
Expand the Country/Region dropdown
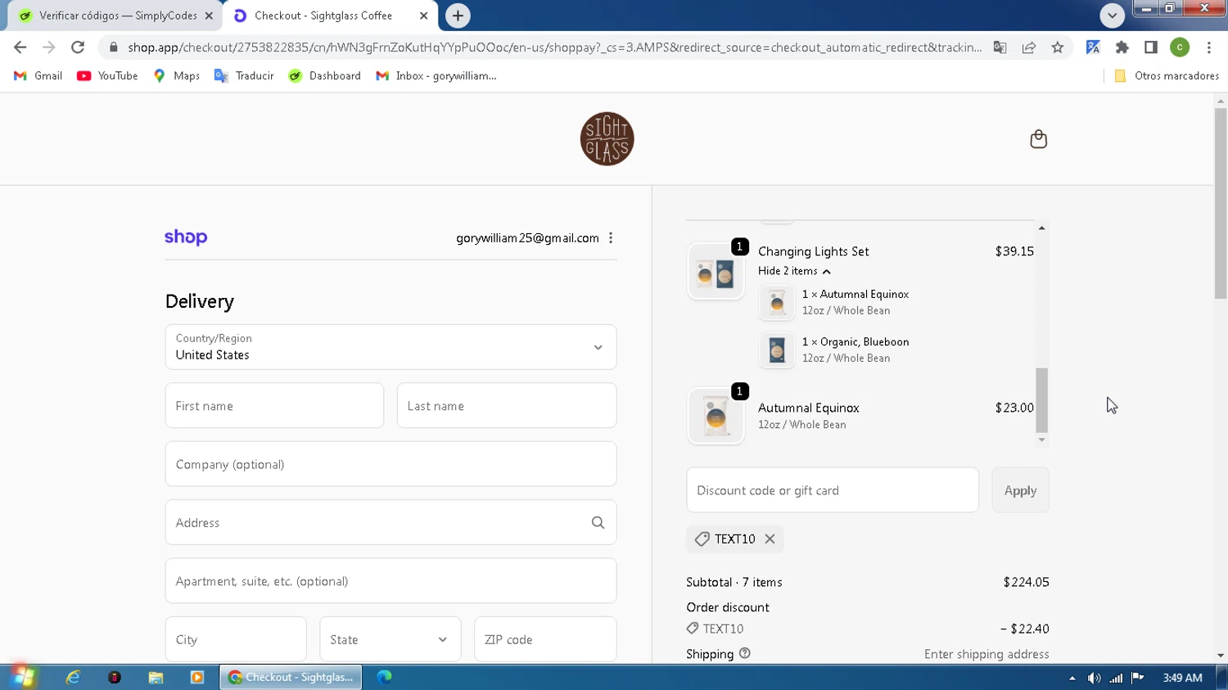point(391,347)
